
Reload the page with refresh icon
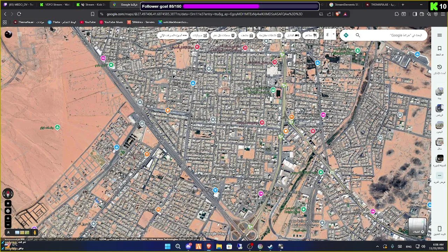[x=19, y=14]
